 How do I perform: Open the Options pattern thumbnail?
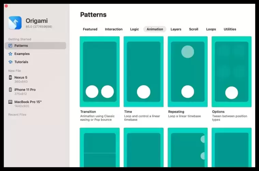[231, 72]
